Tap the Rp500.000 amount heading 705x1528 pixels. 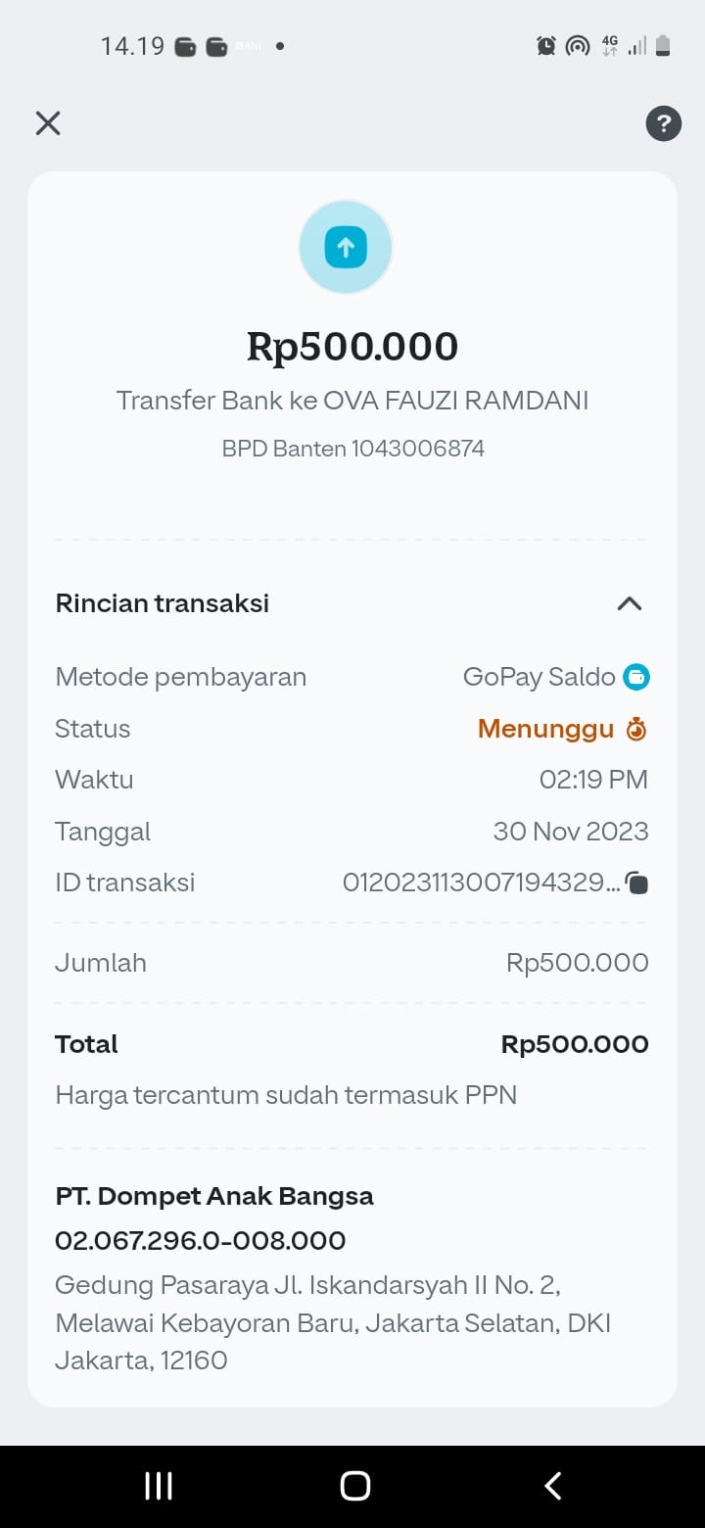[352, 347]
